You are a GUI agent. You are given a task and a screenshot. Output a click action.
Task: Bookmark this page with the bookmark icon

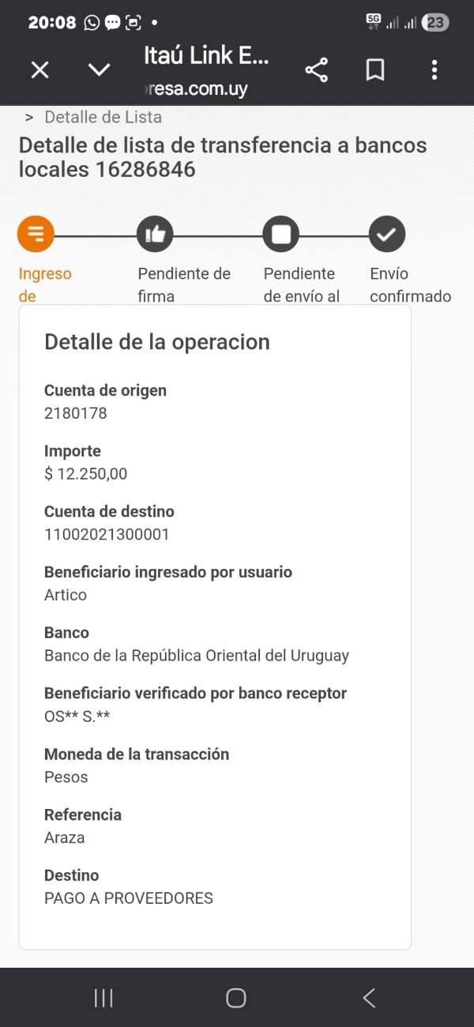375,70
